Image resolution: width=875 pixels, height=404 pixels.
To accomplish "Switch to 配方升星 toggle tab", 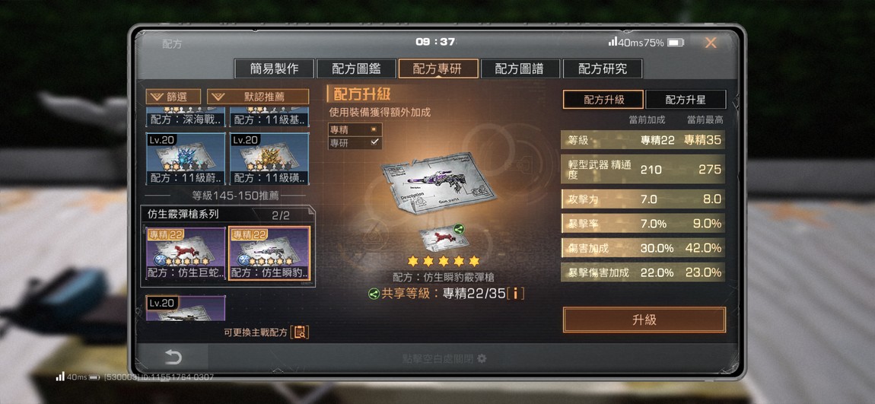I will (x=686, y=100).
